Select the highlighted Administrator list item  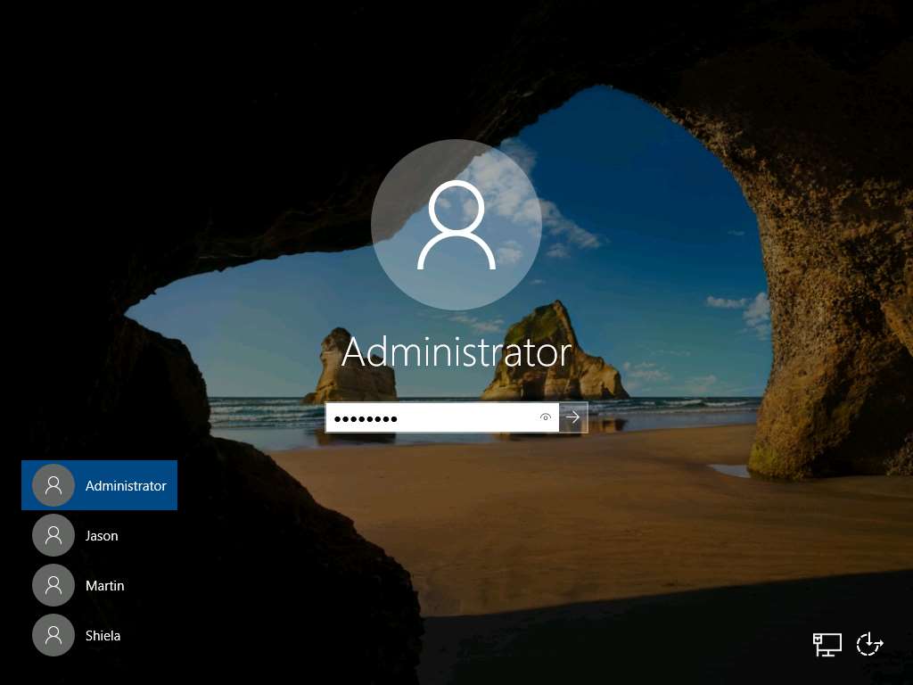(x=99, y=485)
